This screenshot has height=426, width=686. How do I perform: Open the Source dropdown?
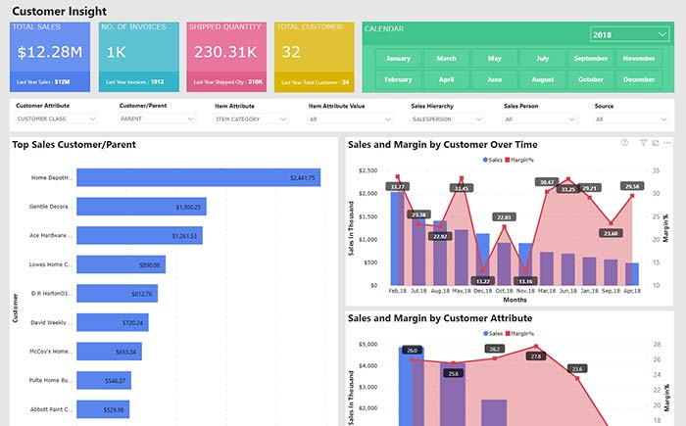(x=631, y=118)
